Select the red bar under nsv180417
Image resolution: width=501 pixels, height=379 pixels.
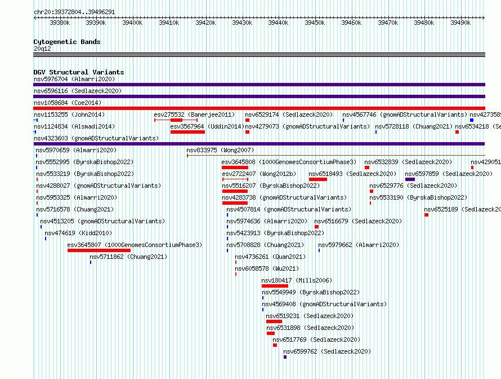pyautogui.click(x=275, y=286)
